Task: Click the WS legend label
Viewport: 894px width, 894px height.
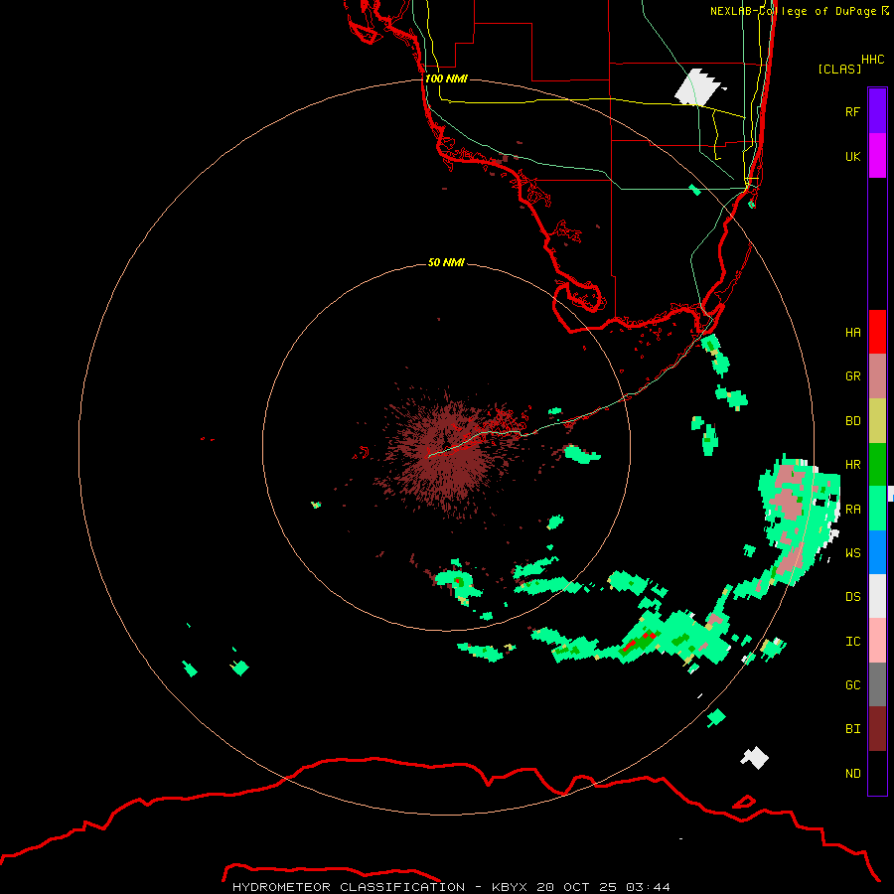Action: (852, 553)
